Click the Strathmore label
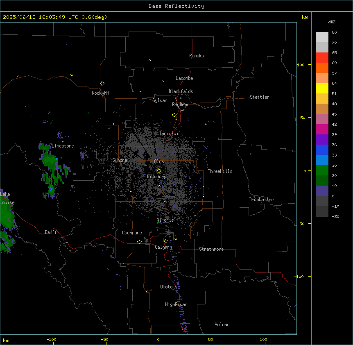 click(211, 249)
